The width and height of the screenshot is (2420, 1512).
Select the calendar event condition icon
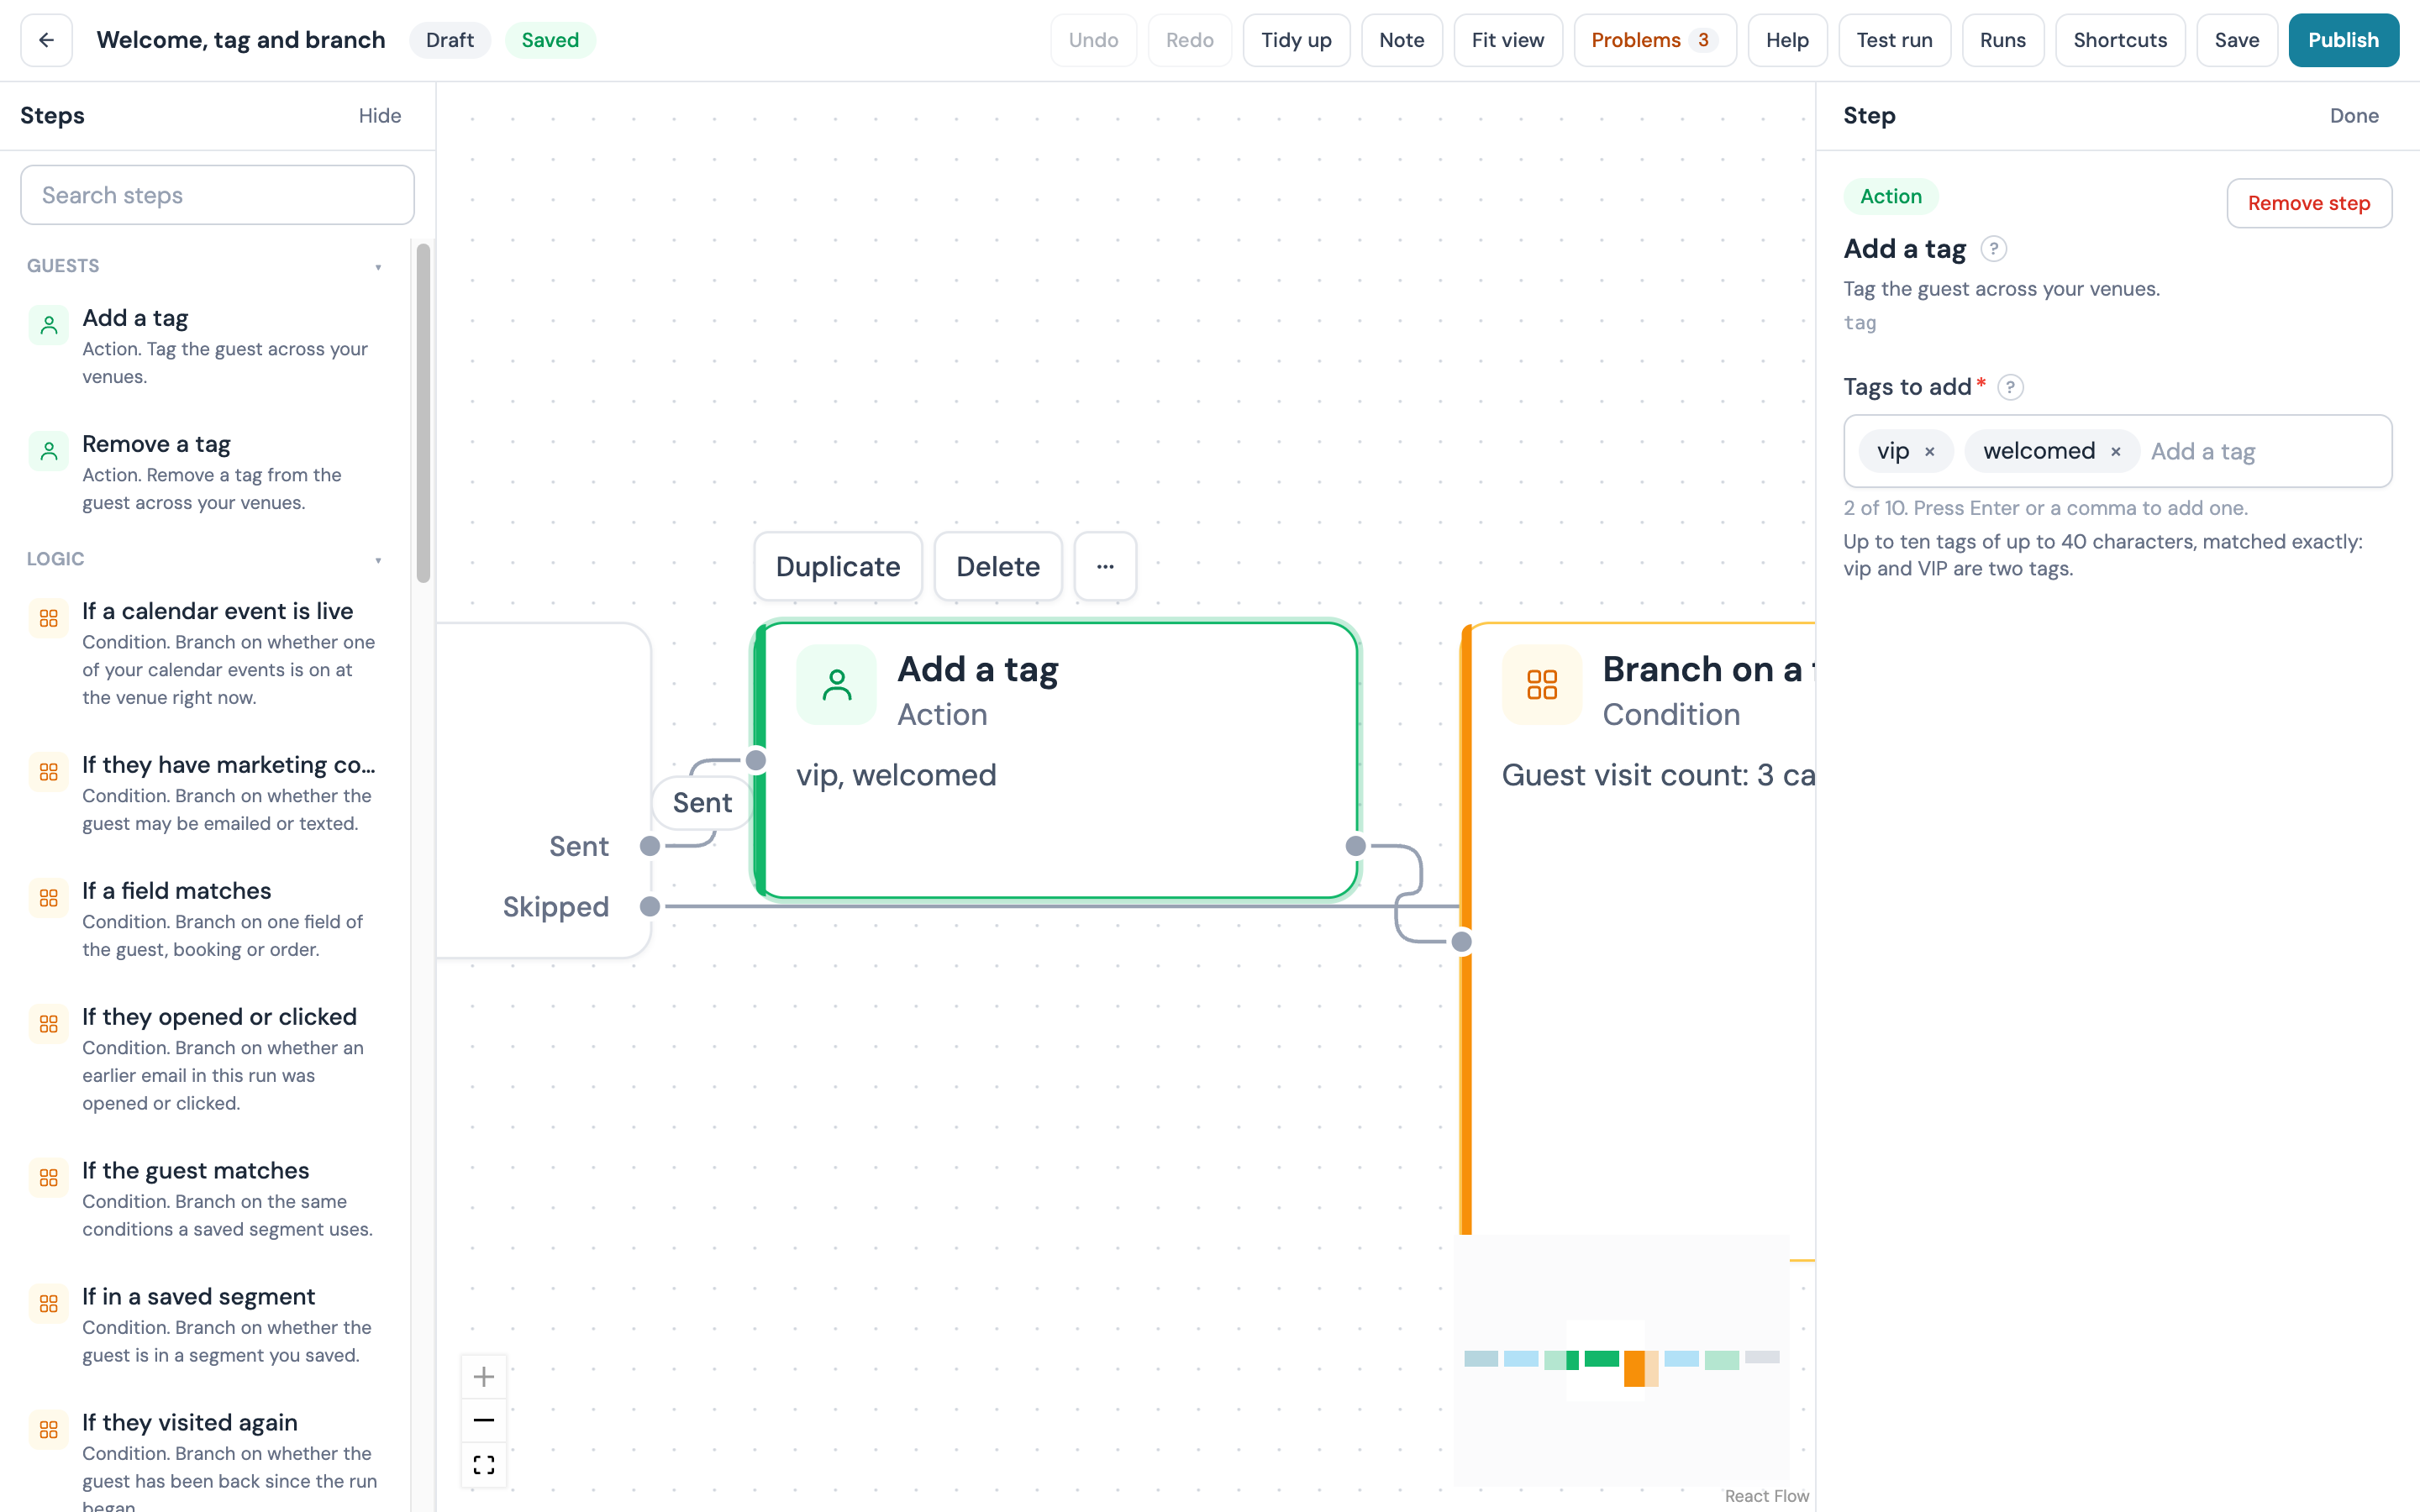[49, 618]
